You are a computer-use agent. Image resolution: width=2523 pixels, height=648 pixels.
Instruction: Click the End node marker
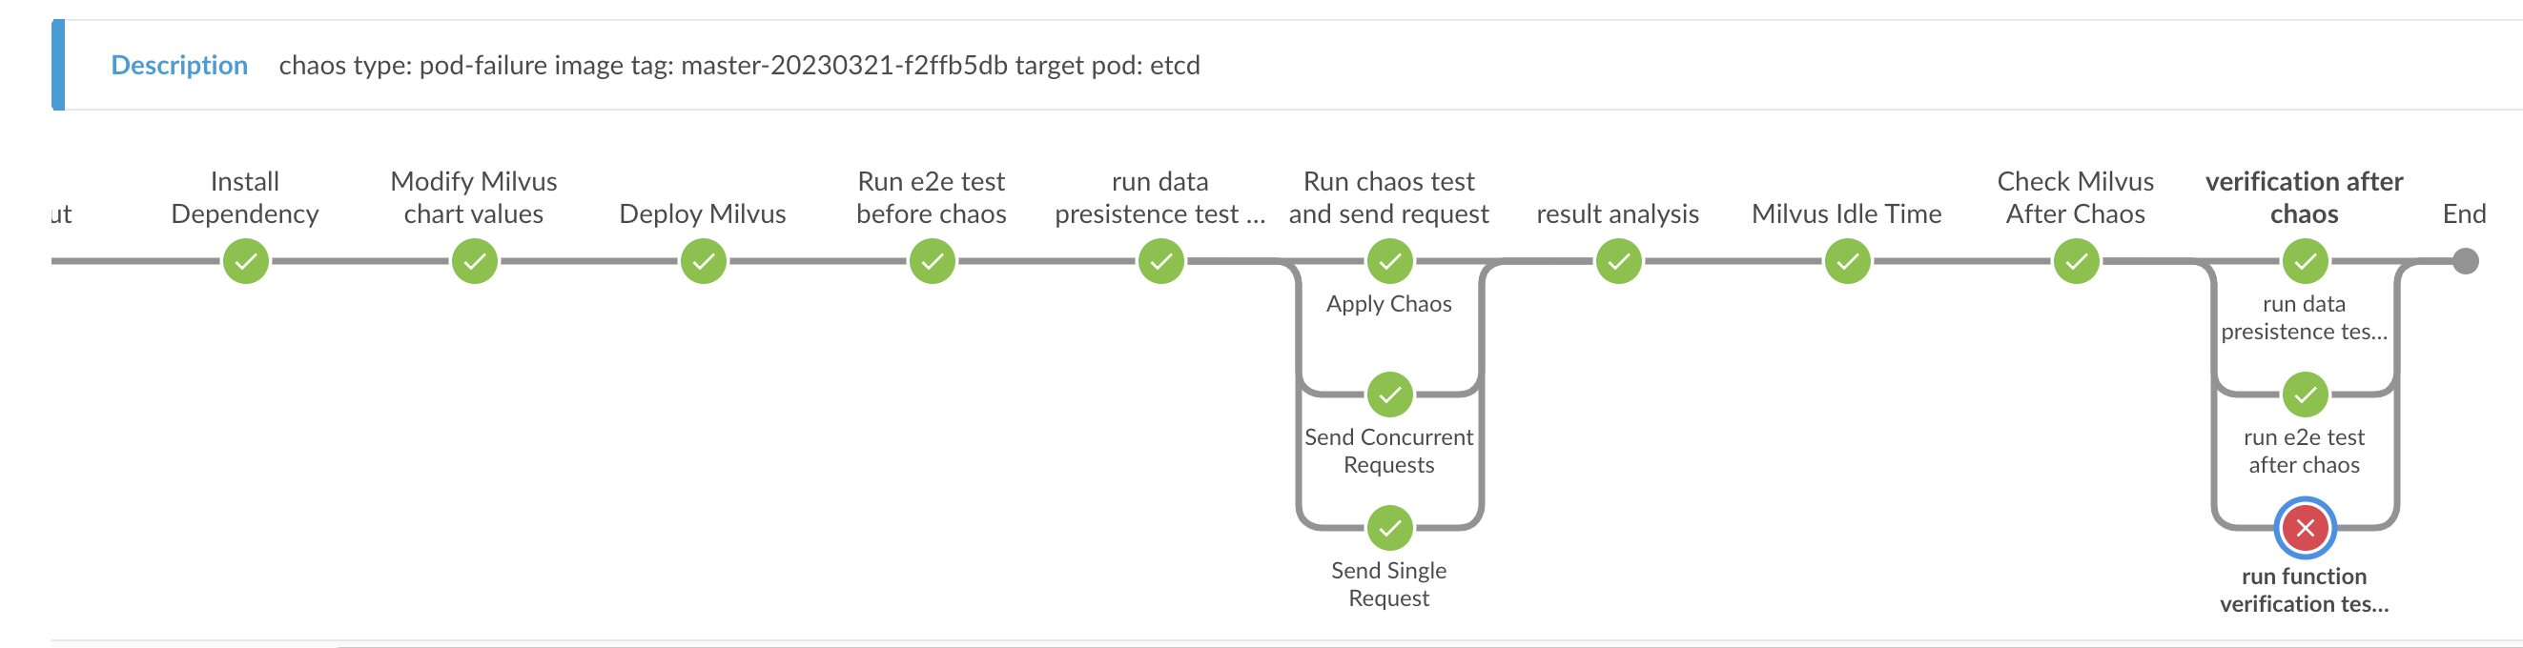click(x=2464, y=260)
